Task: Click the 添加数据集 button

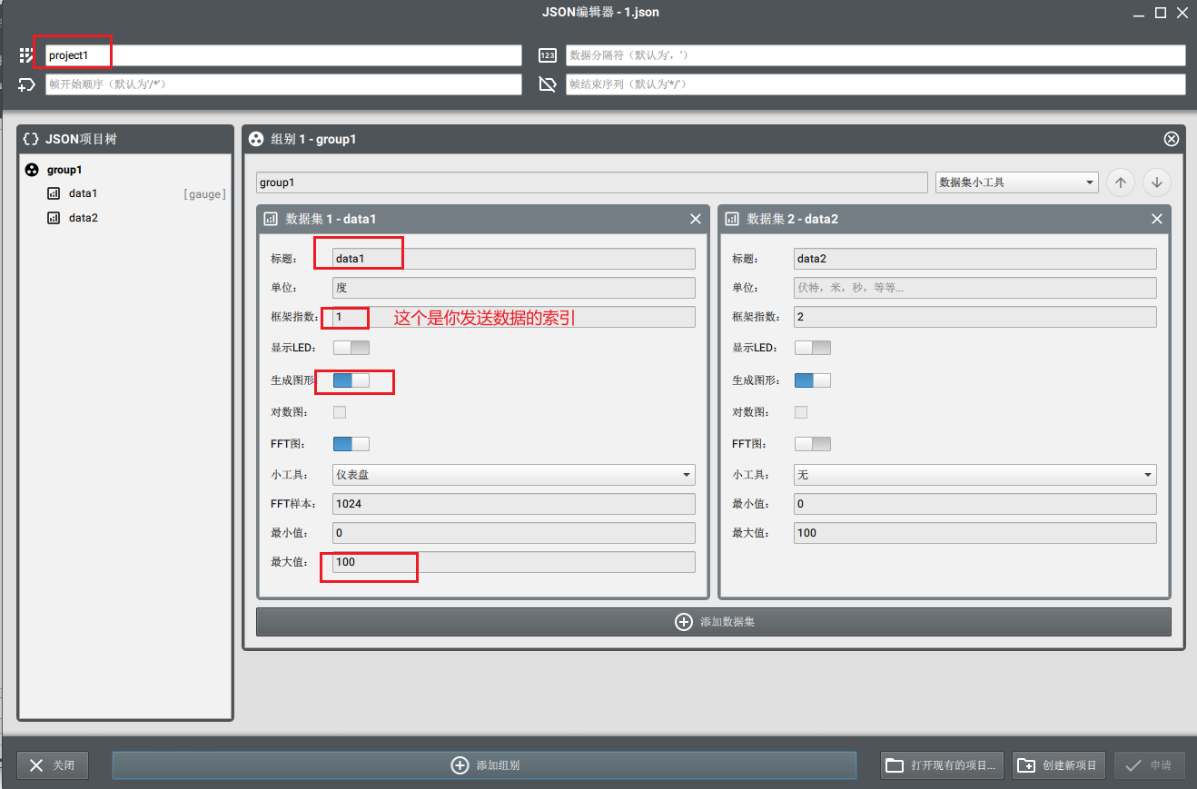Action: tap(714, 621)
